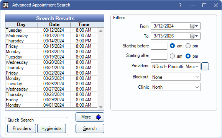Image resolution: width=222 pixels, height=138 pixels.
Task: Click the Search button
Action: pyautogui.click(x=90, y=128)
